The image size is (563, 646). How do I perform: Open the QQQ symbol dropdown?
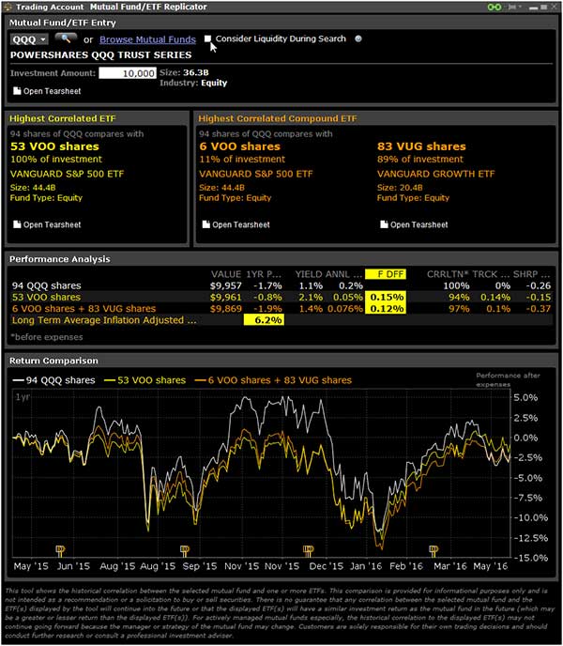tap(29, 39)
